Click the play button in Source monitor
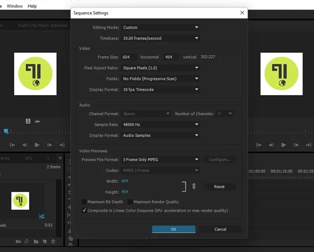The image size is (314, 252). [37, 145]
